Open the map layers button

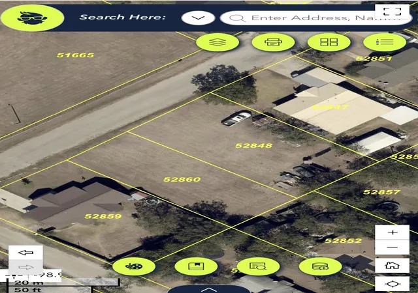point(217,42)
